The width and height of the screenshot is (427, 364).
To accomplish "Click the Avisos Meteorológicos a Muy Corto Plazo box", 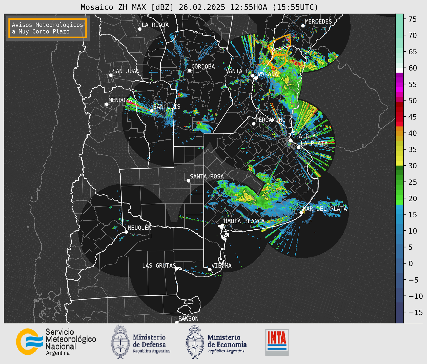I will point(48,28).
